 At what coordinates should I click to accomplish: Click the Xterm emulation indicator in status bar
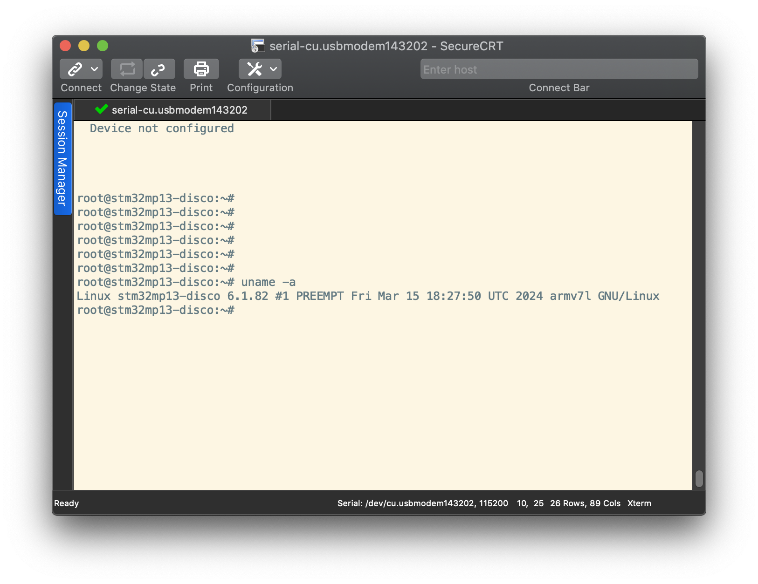click(639, 503)
